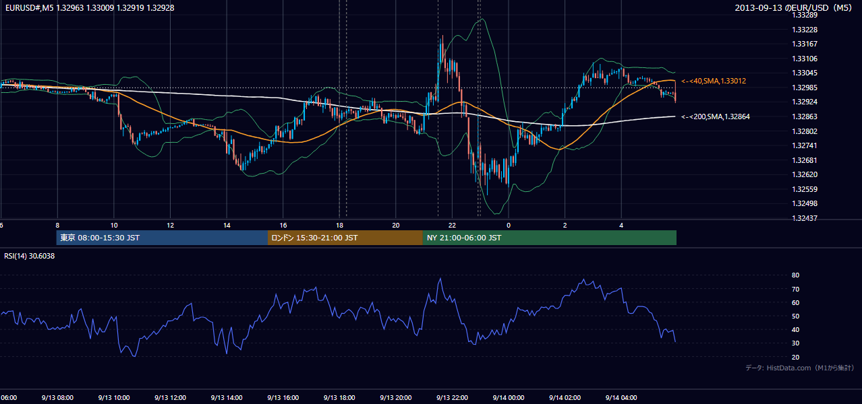Click the 9/13 22:00 bottom time label
Image resolution: width=862 pixels, height=404 pixels.
click(x=452, y=398)
